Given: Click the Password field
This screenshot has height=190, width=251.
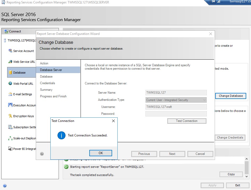Looking at the screenshot, I should click(176, 114).
